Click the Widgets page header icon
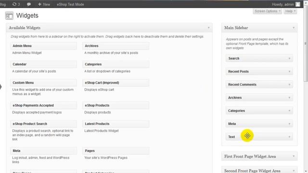308x173 pixels. point(9,16)
